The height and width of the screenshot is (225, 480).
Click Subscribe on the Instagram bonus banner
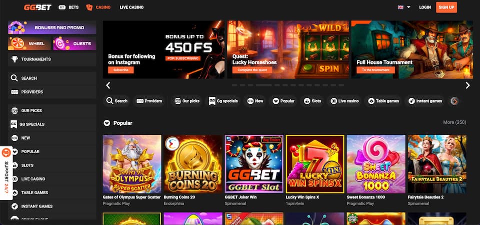tap(120, 70)
